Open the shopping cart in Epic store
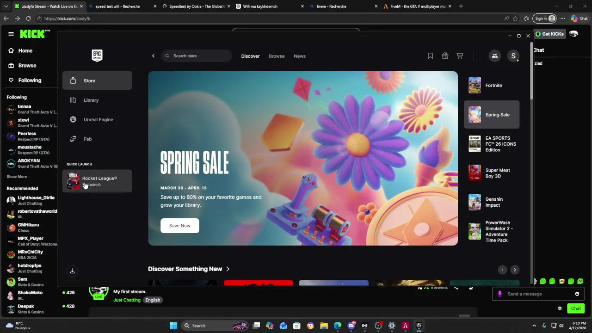 point(460,56)
